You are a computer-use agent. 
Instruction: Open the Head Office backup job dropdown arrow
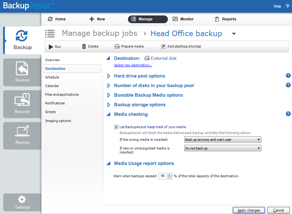(x=234, y=34)
